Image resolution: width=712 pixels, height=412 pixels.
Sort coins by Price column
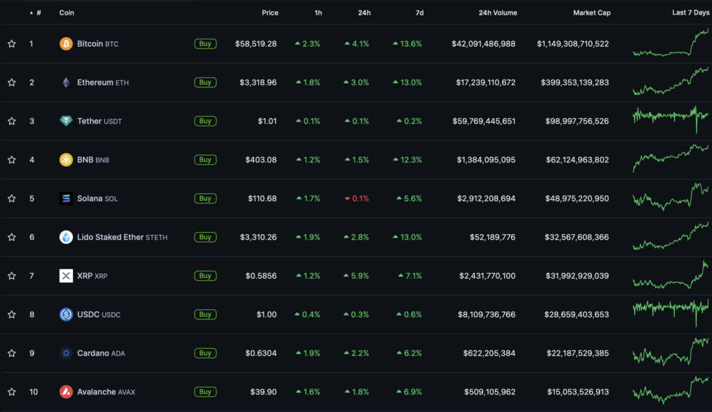[x=270, y=13]
